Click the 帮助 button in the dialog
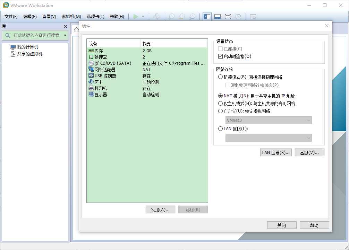The width and height of the screenshot is (349, 250). (x=314, y=225)
